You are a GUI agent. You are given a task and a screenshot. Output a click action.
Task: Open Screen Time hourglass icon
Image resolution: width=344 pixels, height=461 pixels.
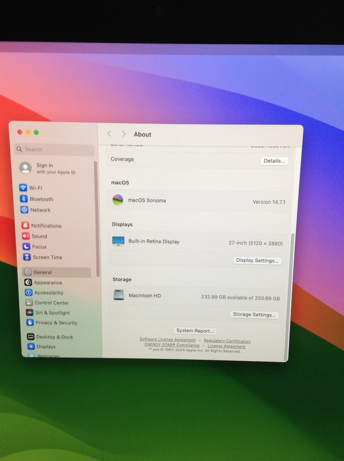click(27, 257)
